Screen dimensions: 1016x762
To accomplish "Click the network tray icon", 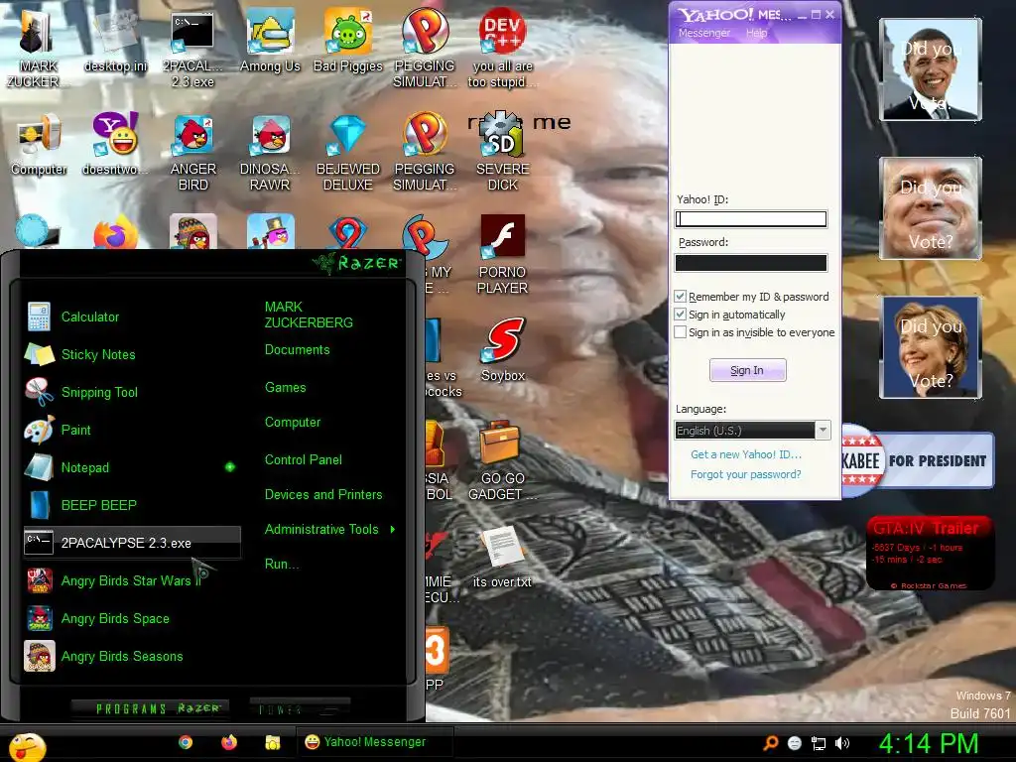I will (x=819, y=743).
